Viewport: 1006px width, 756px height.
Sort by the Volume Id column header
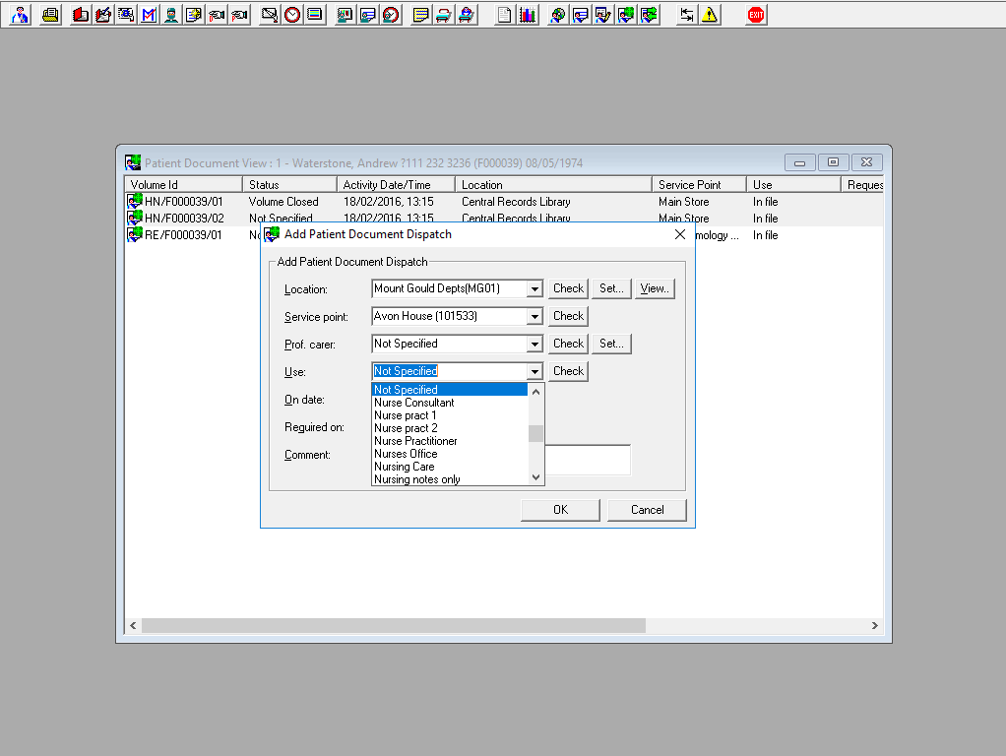(x=183, y=185)
